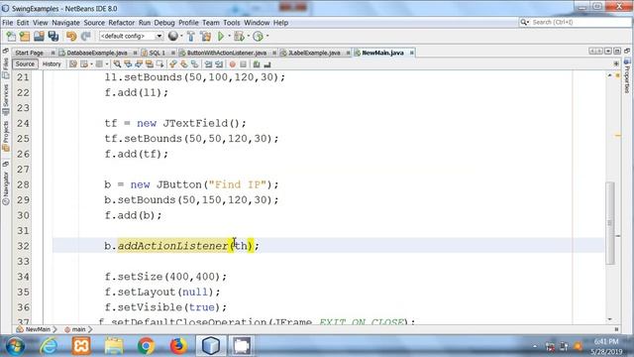
Task: Toggle the Highlight Search icon
Action: coord(150,63)
